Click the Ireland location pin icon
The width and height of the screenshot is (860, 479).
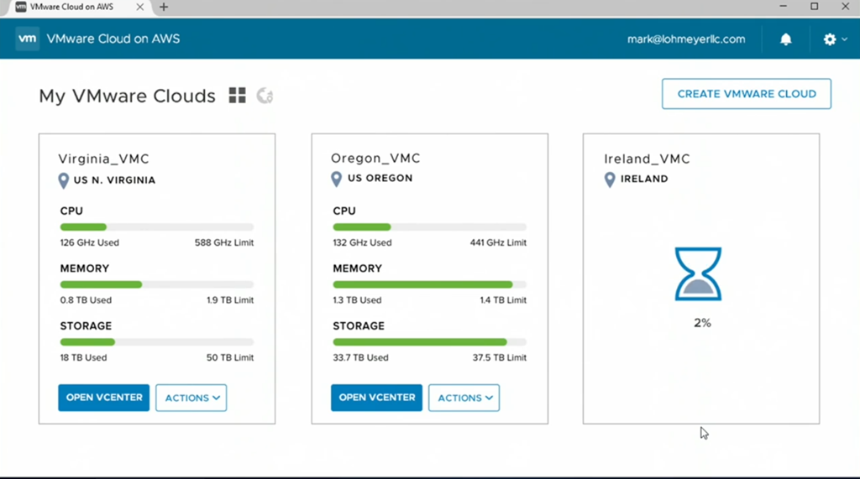(610, 180)
